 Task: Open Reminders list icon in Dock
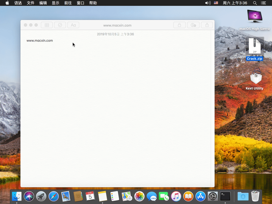115,196
